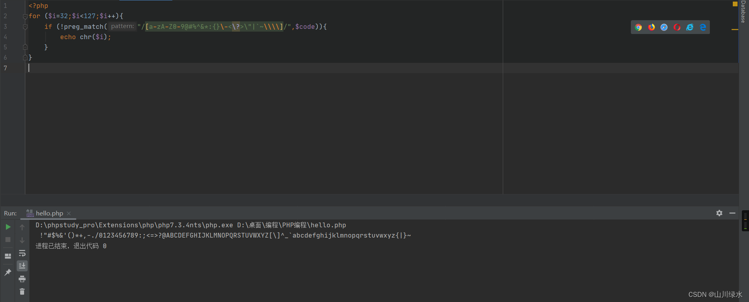Toggle soft-wrap in the console output
This screenshot has width=749, height=302.
(x=22, y=253)
